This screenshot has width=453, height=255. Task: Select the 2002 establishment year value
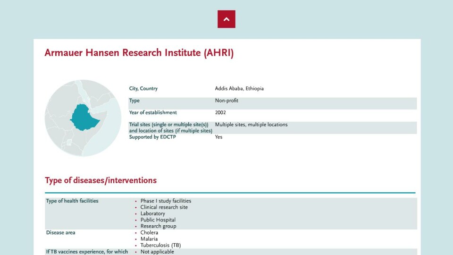tap(220, 112)
